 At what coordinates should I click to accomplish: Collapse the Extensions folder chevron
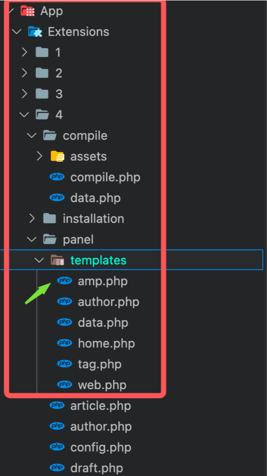click(x=17, y=32)
